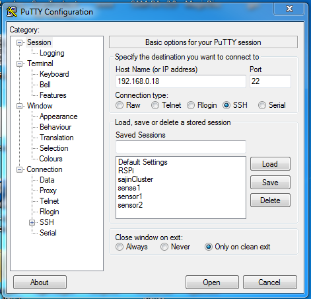Click the Delete session button
The width and height of the screenshot is (311, 299).
pos(270,200)
